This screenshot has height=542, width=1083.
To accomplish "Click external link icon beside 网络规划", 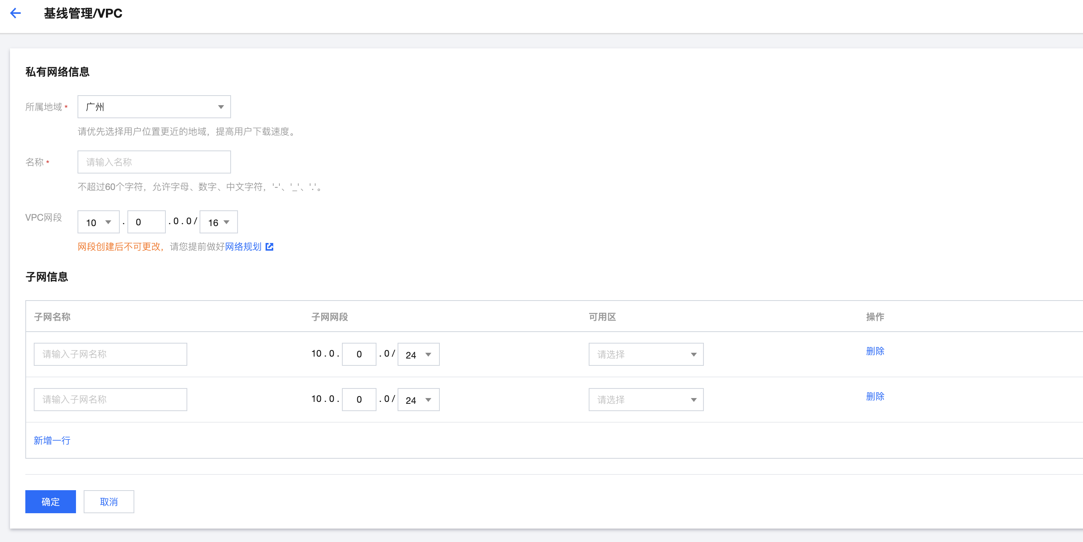I will coord(269,247).
